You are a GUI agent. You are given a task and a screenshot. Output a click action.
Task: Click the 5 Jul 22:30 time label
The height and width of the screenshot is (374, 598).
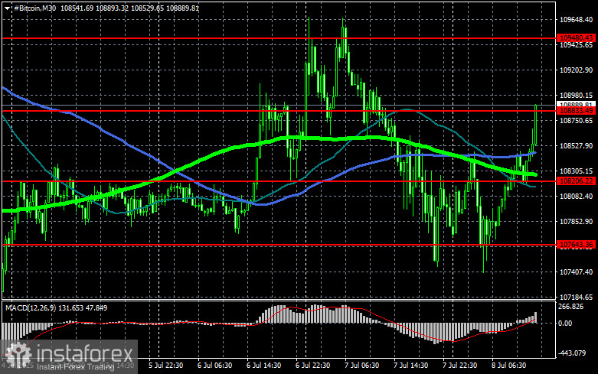[x=165, y=366]
